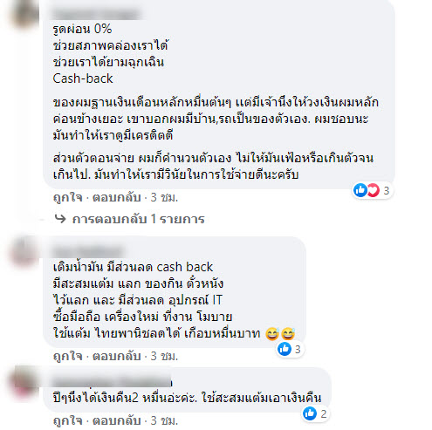This screenshot has height=430, width=432.
Task: Open the first commenter's blurred name
Action: [96, 14]
